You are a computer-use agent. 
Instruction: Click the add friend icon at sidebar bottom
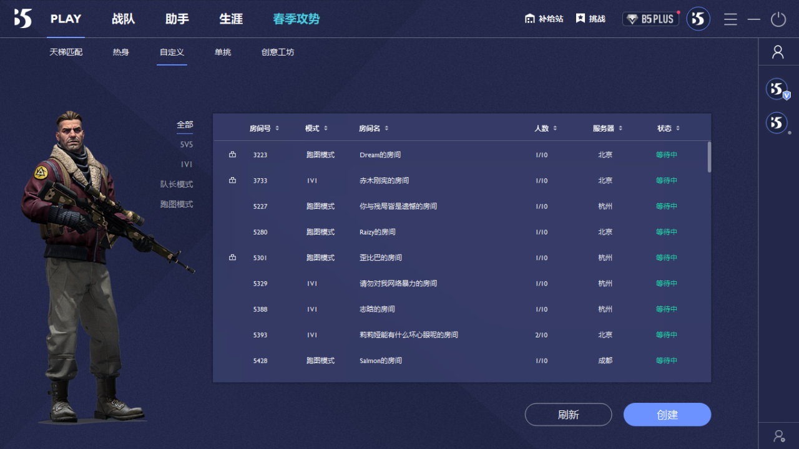click(778, 435)
